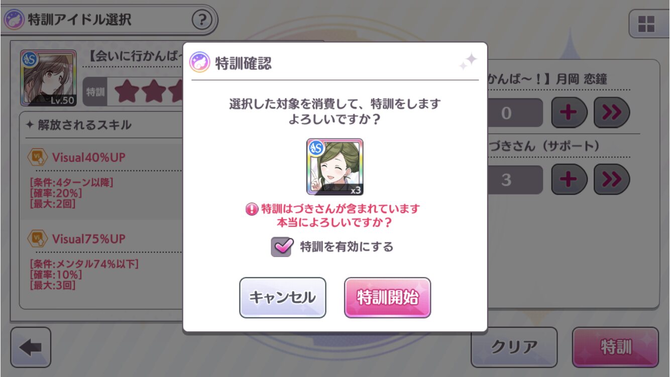Click the クリア button
This screenshot has width=670, height=377.
point(514,347)
